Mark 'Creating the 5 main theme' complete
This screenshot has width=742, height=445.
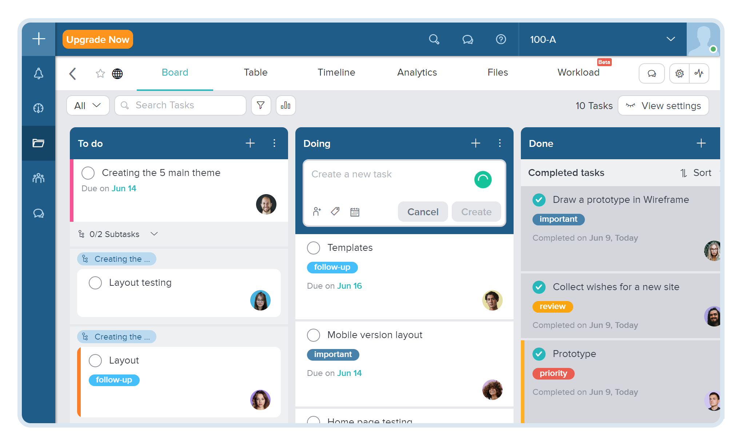tap(88, 173)
